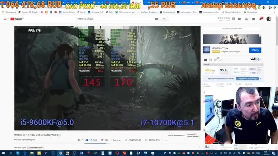The image size is (278, 156).
Task: Open the Rambler Audio bookmark
Action: click(x=167, y=12)
